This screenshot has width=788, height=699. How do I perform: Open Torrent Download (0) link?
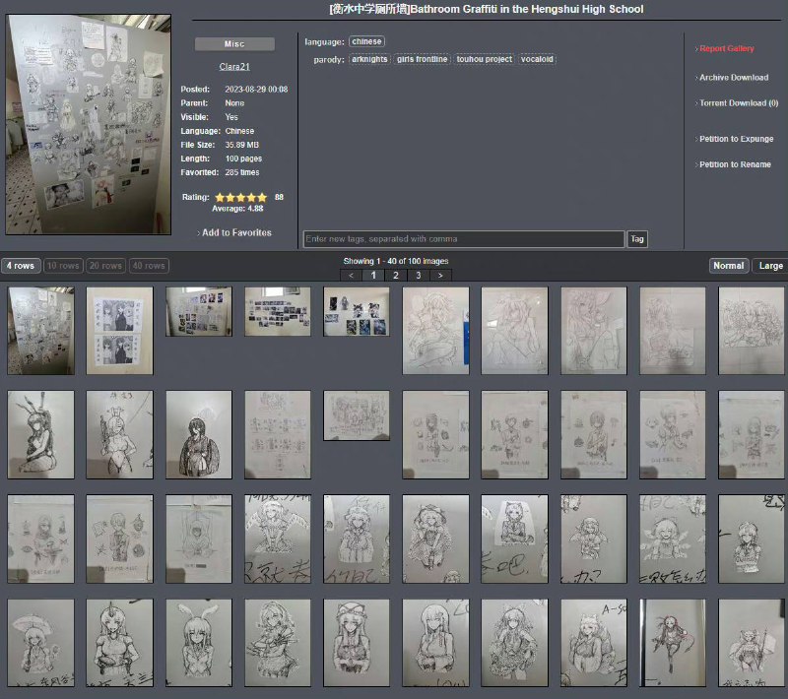[x=739, y=103]
